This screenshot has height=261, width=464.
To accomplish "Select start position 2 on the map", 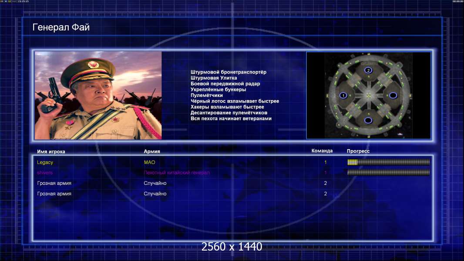I will [368, 70].
